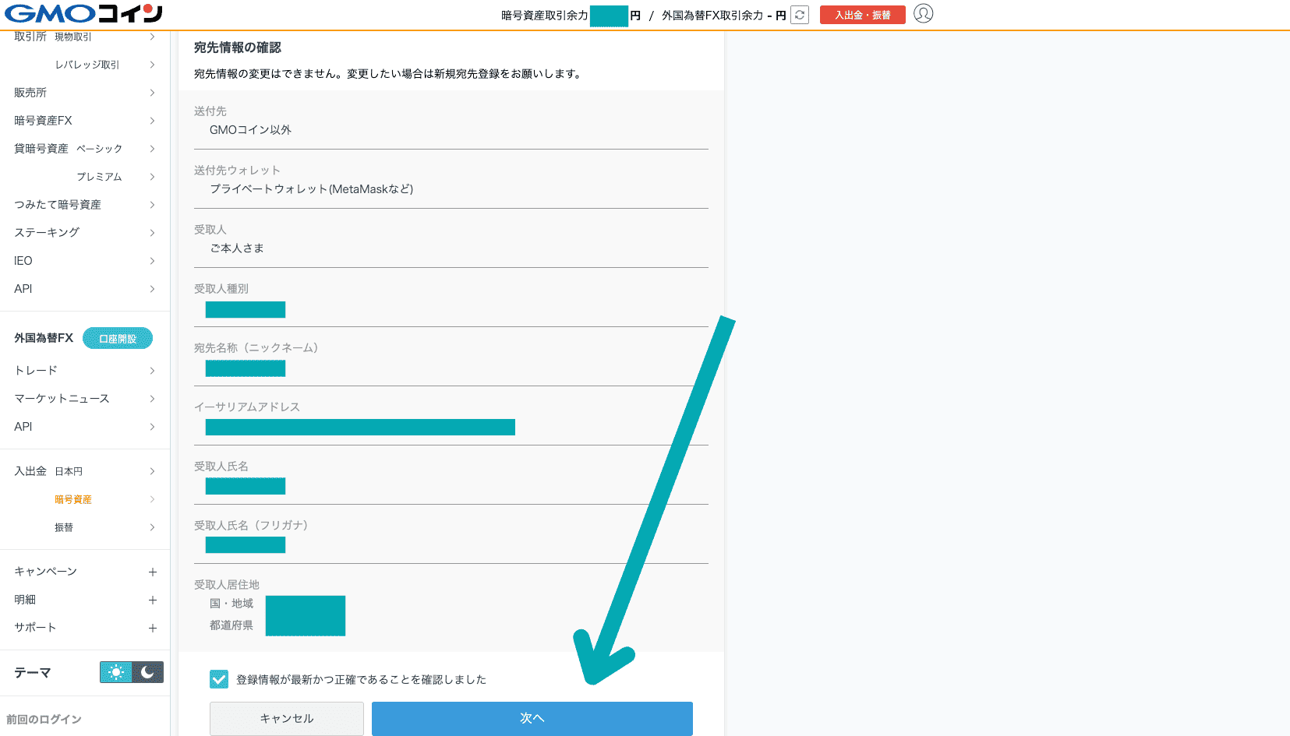This screenshot has width=1290, height=736.
Task: Switch to light theme sun icon
Action: [116, 672]
